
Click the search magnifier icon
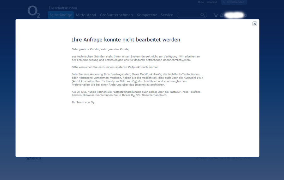tap(203, 15)
